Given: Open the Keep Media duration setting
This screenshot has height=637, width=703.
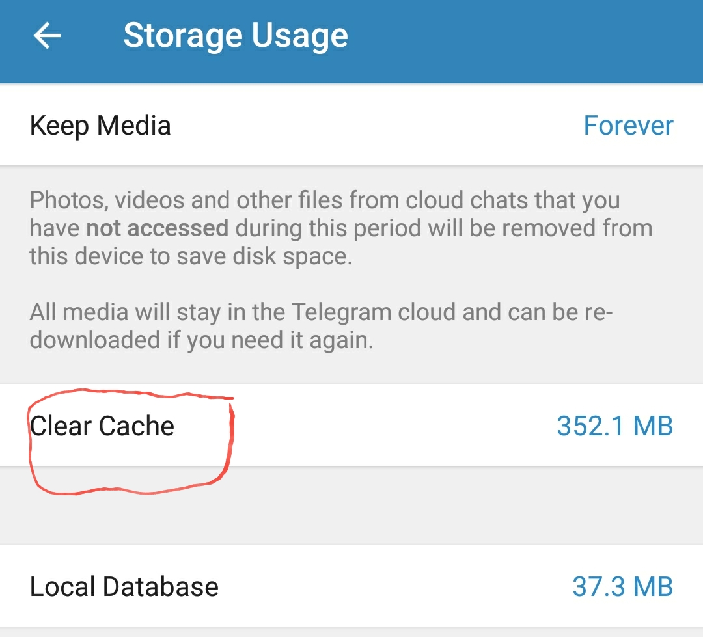Looking at the screenshot, I should click(x=351, y=125).
